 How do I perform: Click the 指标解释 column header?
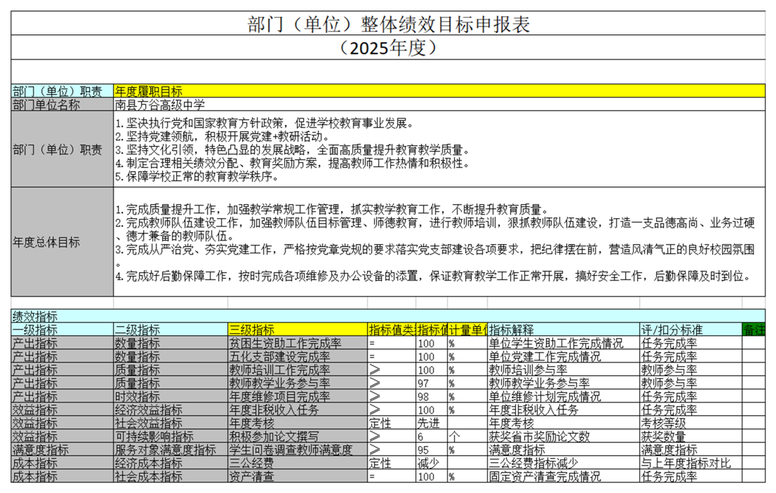(563, 330)
